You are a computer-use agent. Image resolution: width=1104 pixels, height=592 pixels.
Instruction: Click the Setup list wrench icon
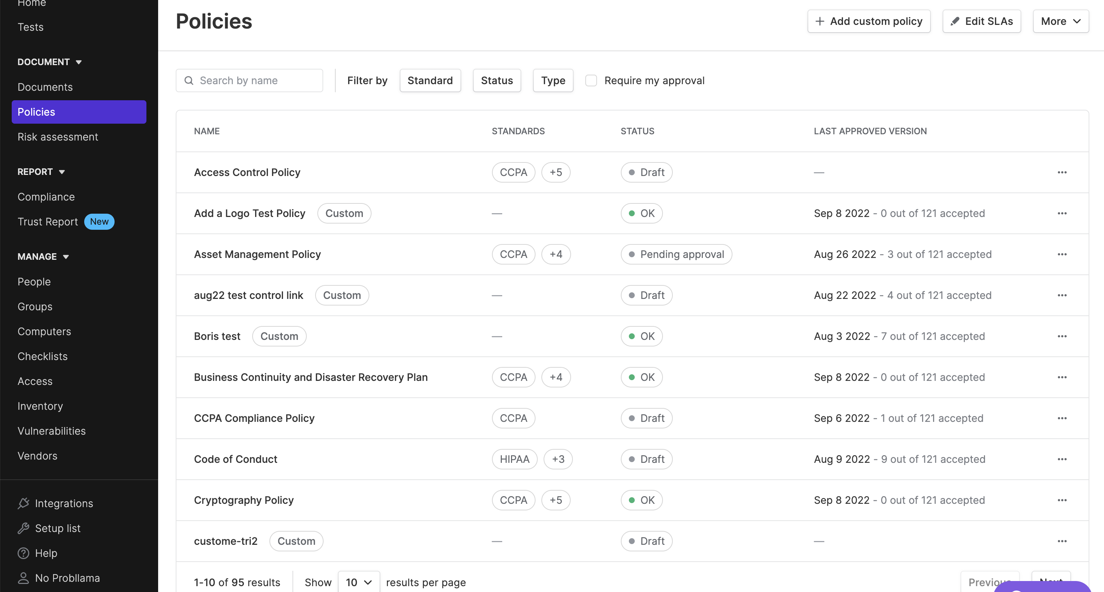23,528
